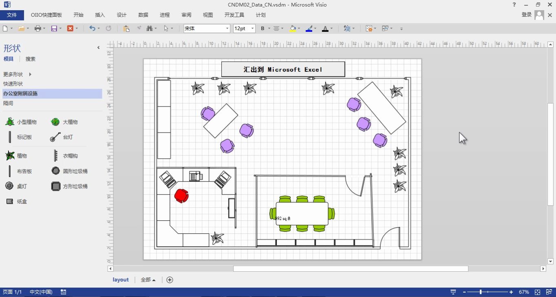Click the New document icon

pos(5,29)
